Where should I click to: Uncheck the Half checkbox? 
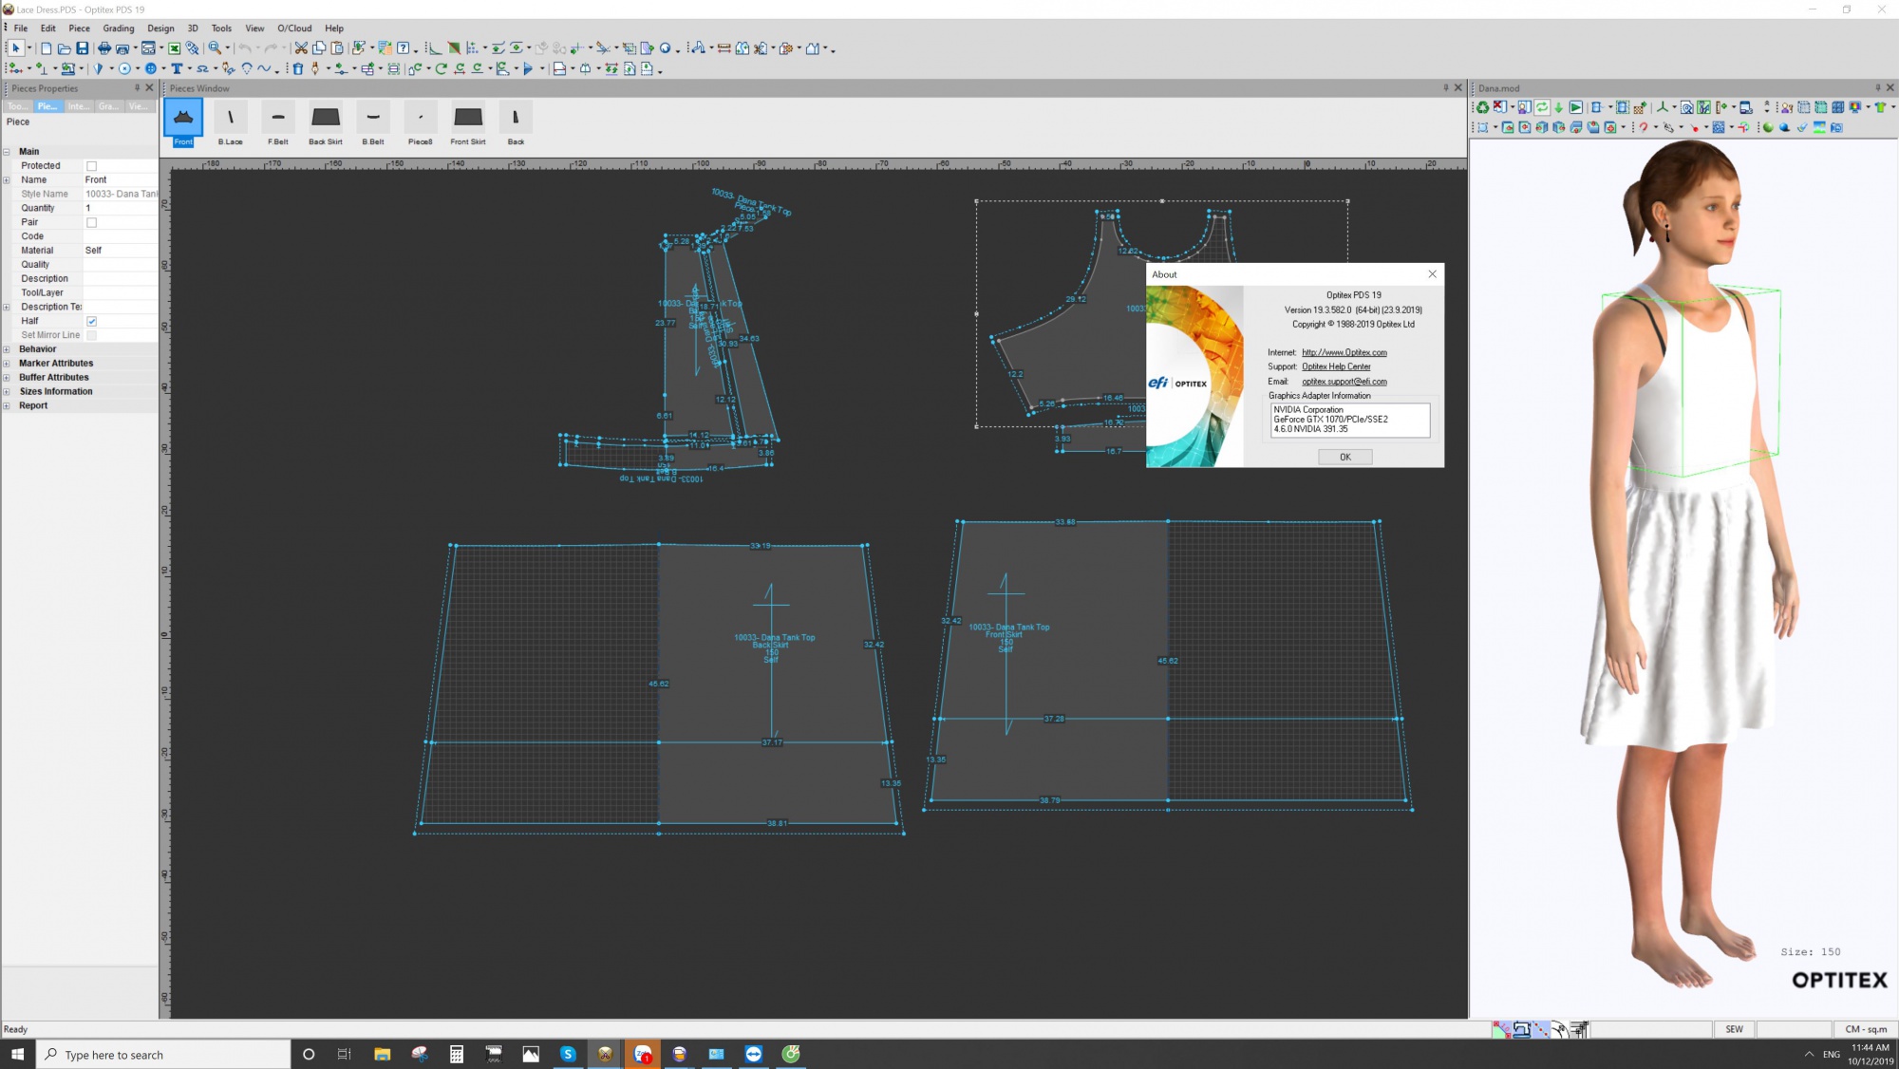click(92, 321)
